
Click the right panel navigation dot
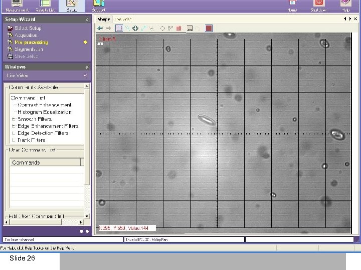87,231
